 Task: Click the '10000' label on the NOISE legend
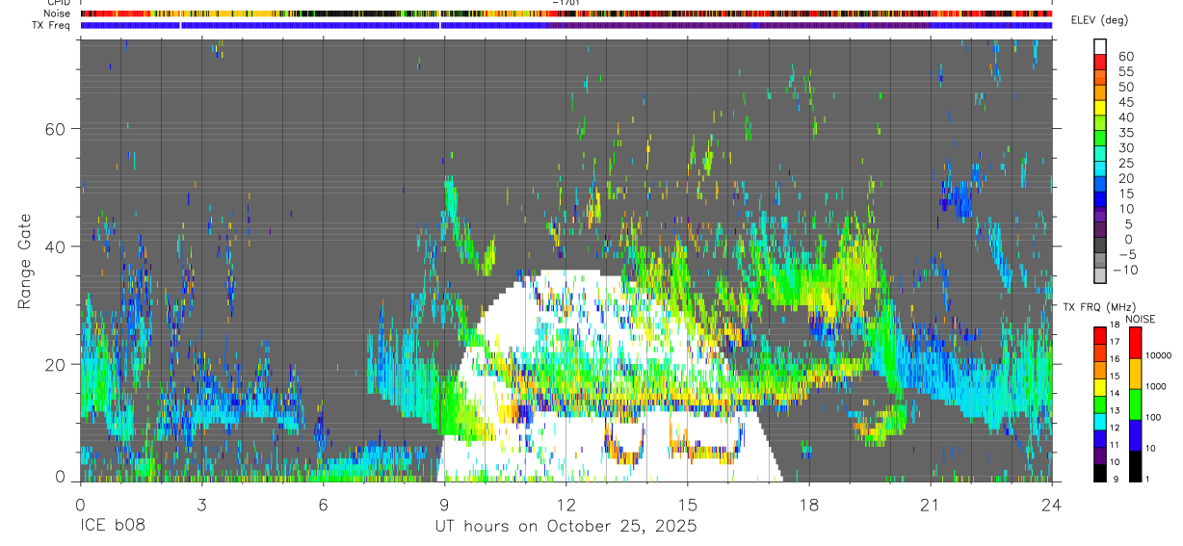(1157, 355)
